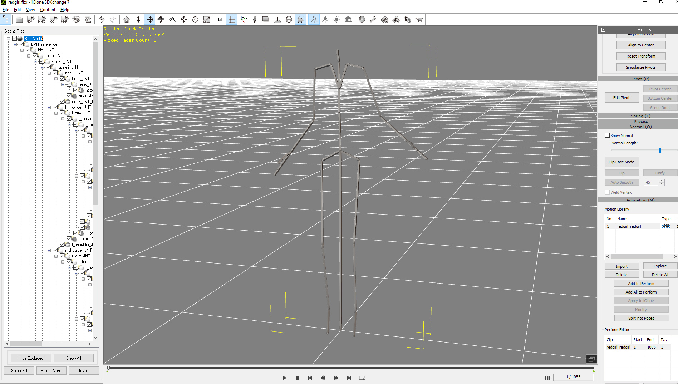Click the viewport layout icon bottom-right
Viewport: 678px width, 384px height.
tap(591, 359)
